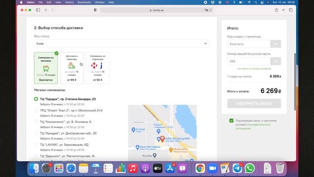314x177 pixels.
Task: Go back with the Safari back arrow
Action: [46, 10]
